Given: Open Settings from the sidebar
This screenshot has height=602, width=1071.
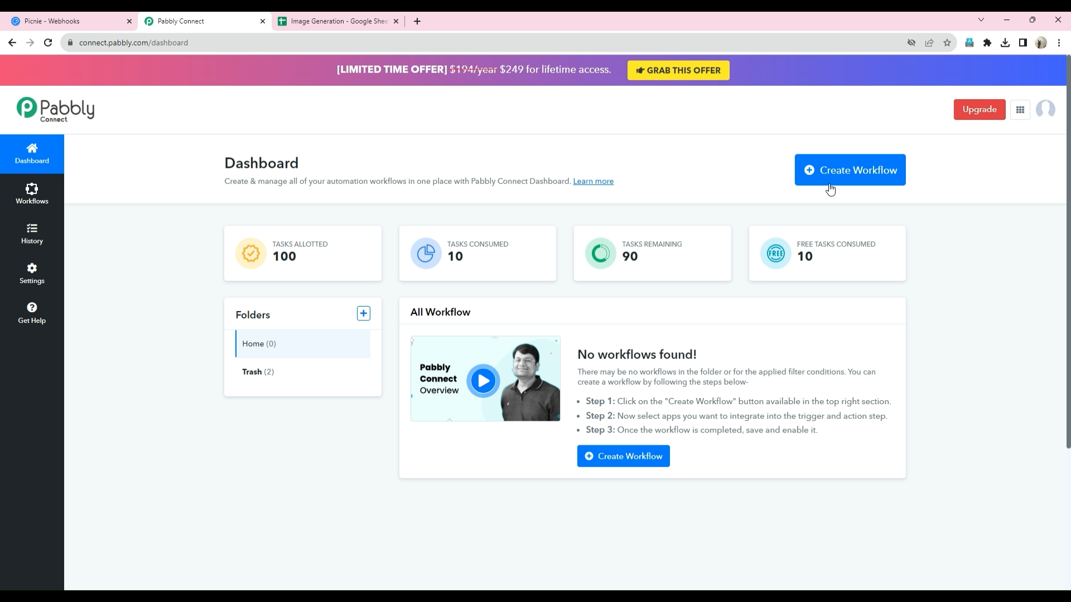Looking at the screenshot, I should point(32,273).
